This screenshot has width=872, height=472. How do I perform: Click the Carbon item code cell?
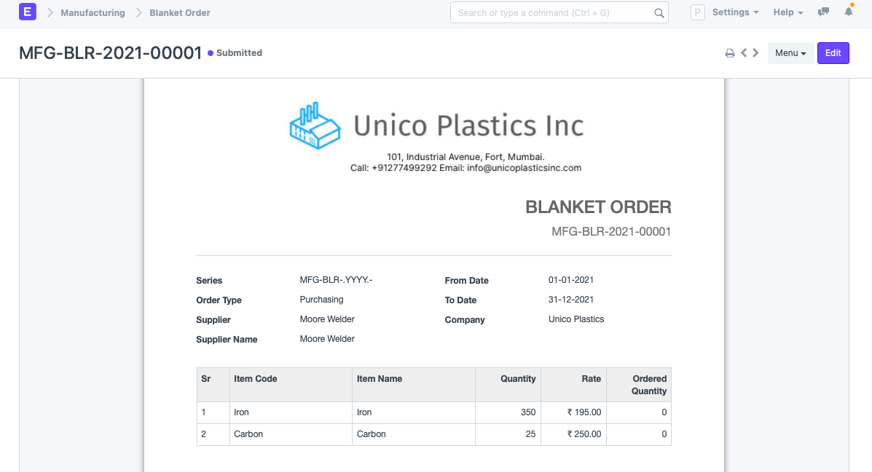point(291,434)
